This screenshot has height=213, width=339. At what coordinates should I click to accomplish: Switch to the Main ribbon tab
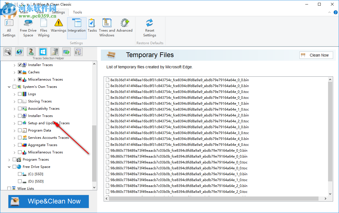(24, 12)
